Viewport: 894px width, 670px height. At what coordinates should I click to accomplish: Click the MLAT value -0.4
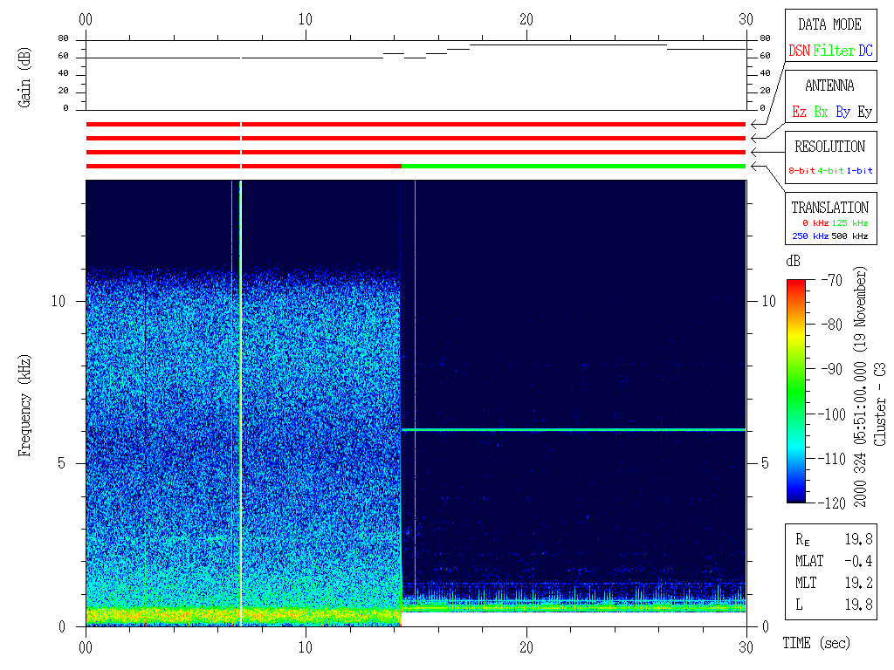(x=859, y=560)
